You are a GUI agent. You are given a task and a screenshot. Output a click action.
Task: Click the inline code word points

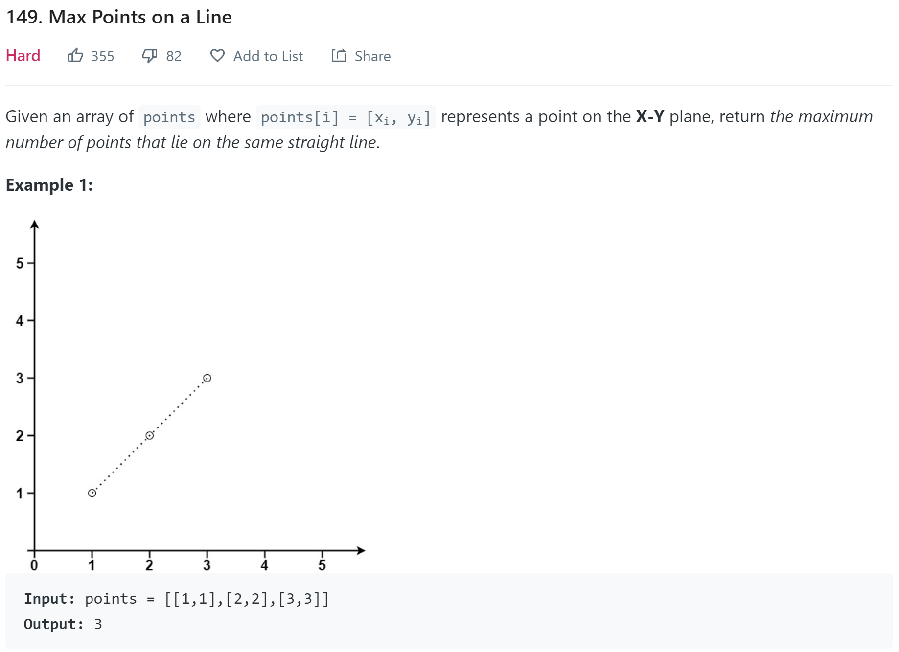(x=169, y=117)
